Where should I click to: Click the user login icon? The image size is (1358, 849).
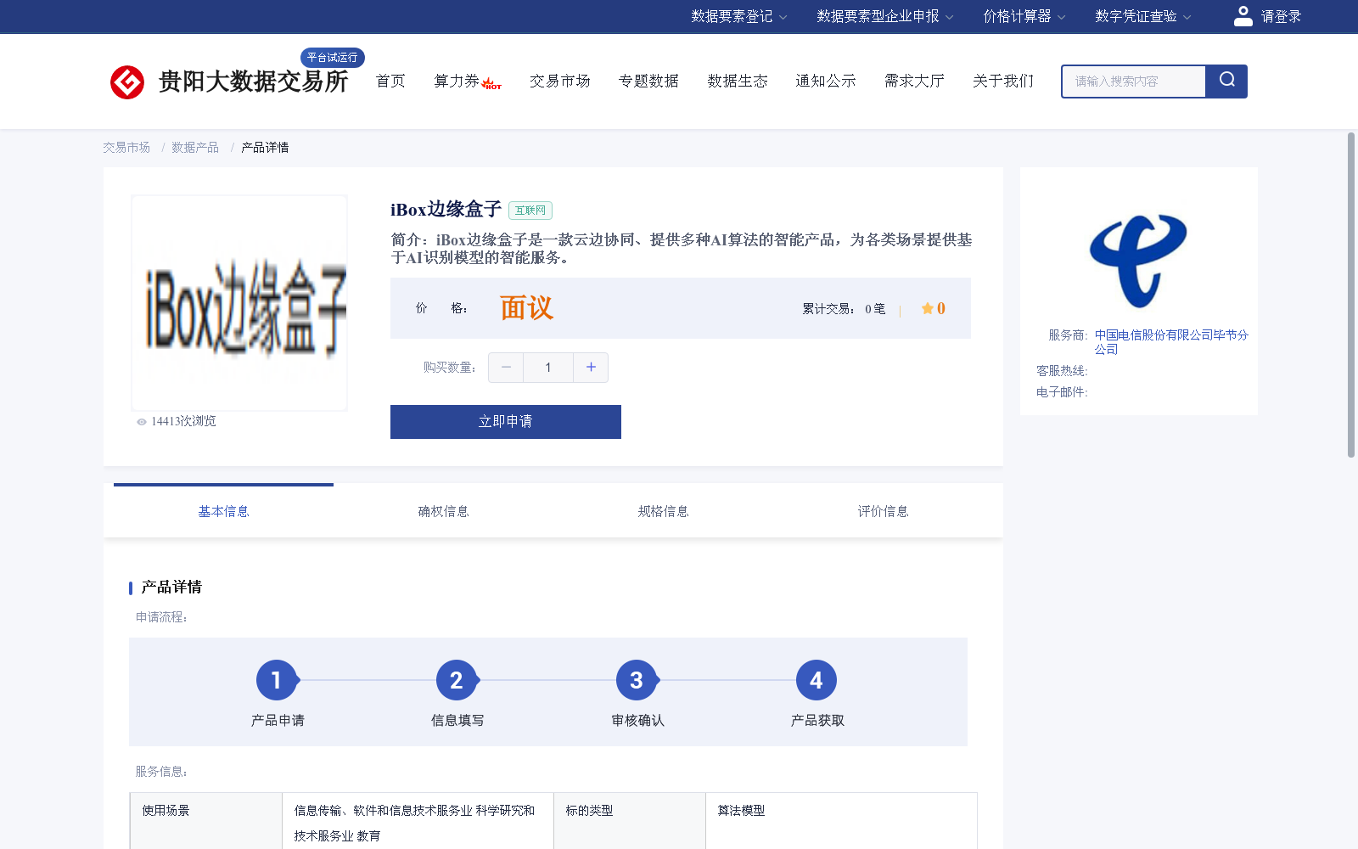coord(1243,15)
